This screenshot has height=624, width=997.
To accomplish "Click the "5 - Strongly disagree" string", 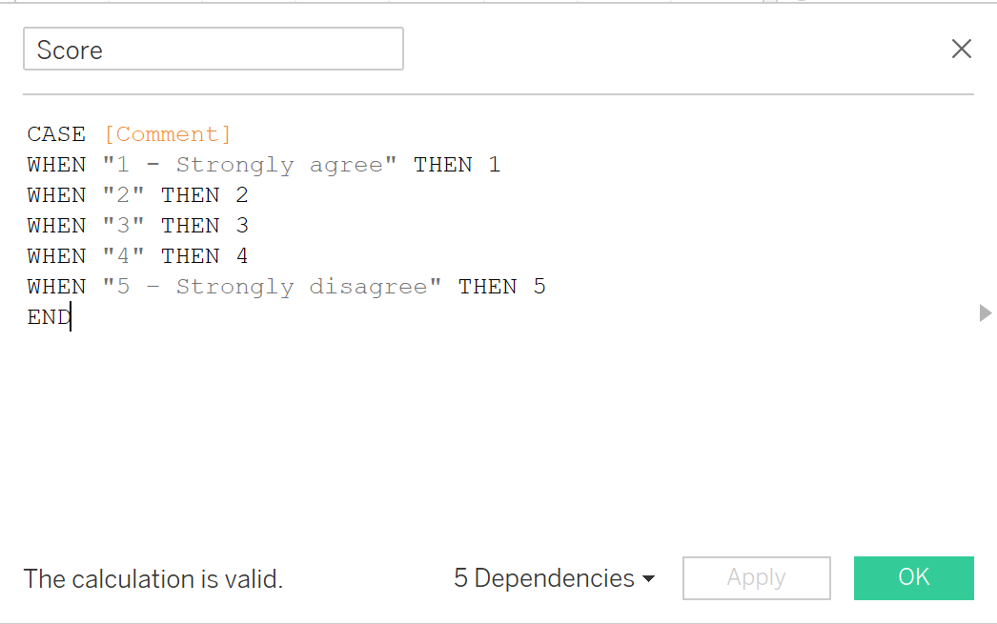I will pyautogui.click(x=272, y=287).
